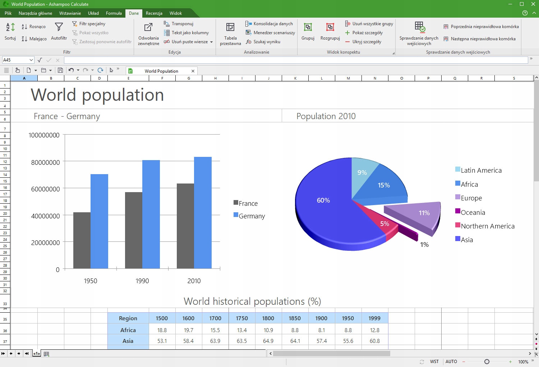Open the cell reference A45 dropdown

click(x=31, y=60)
